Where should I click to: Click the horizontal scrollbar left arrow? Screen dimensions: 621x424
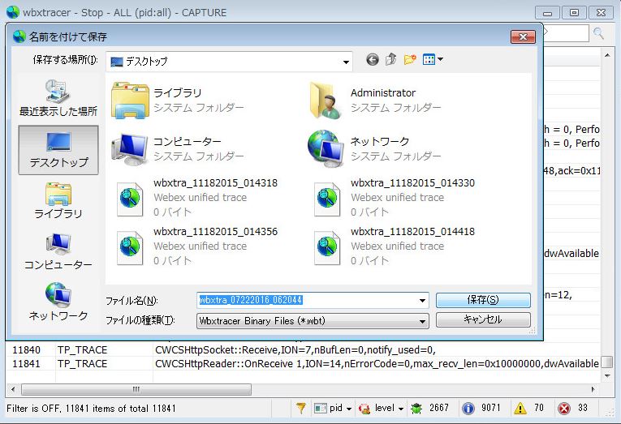(x=13, y=390)
